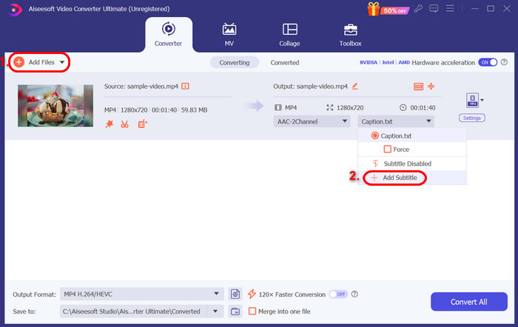Choose Subtitle Disabled menu entry
Screen dimensions: 518x327
click(x=412, y=163)
